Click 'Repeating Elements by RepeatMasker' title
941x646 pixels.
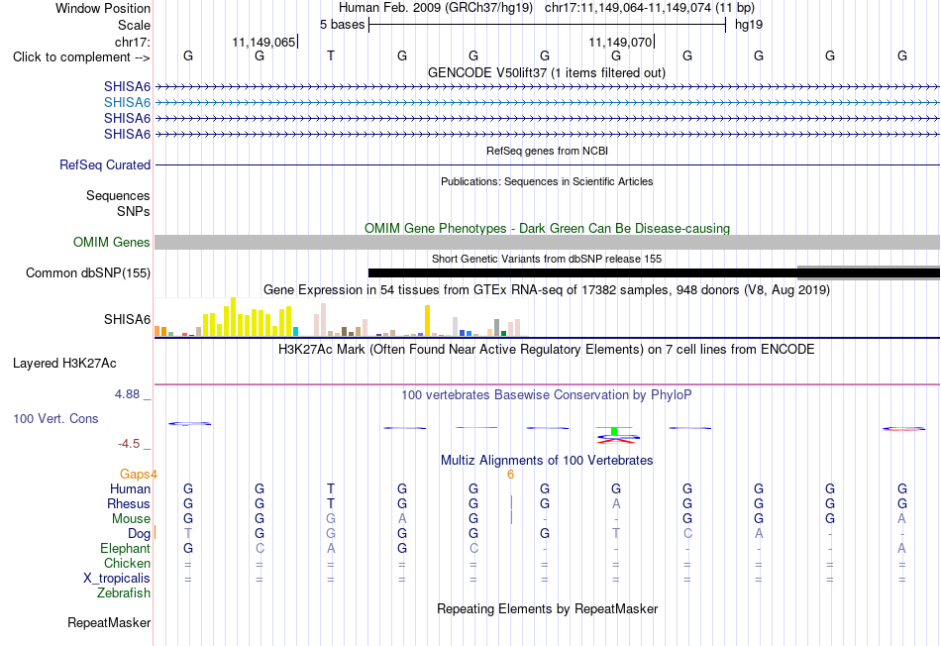547,608
